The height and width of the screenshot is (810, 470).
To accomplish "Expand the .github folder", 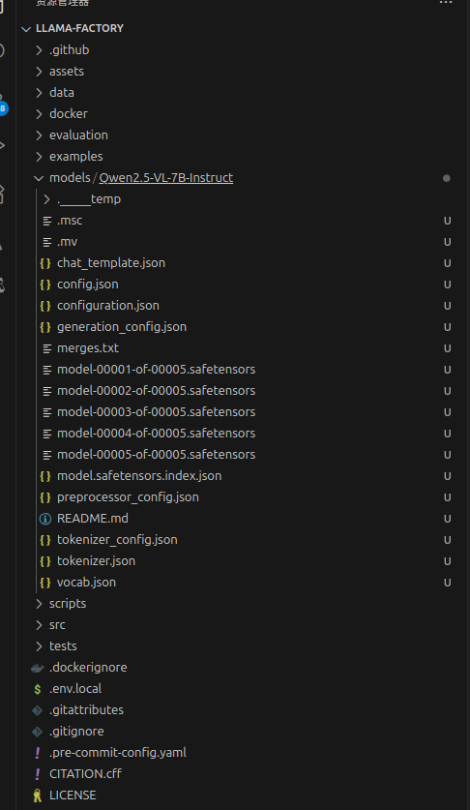I will coord(39,50).
